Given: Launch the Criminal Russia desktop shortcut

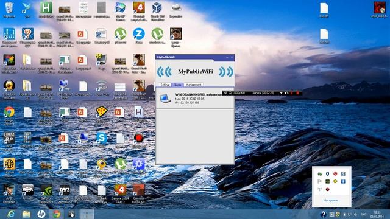Looking at the screenshot, I should coord(139,193).
